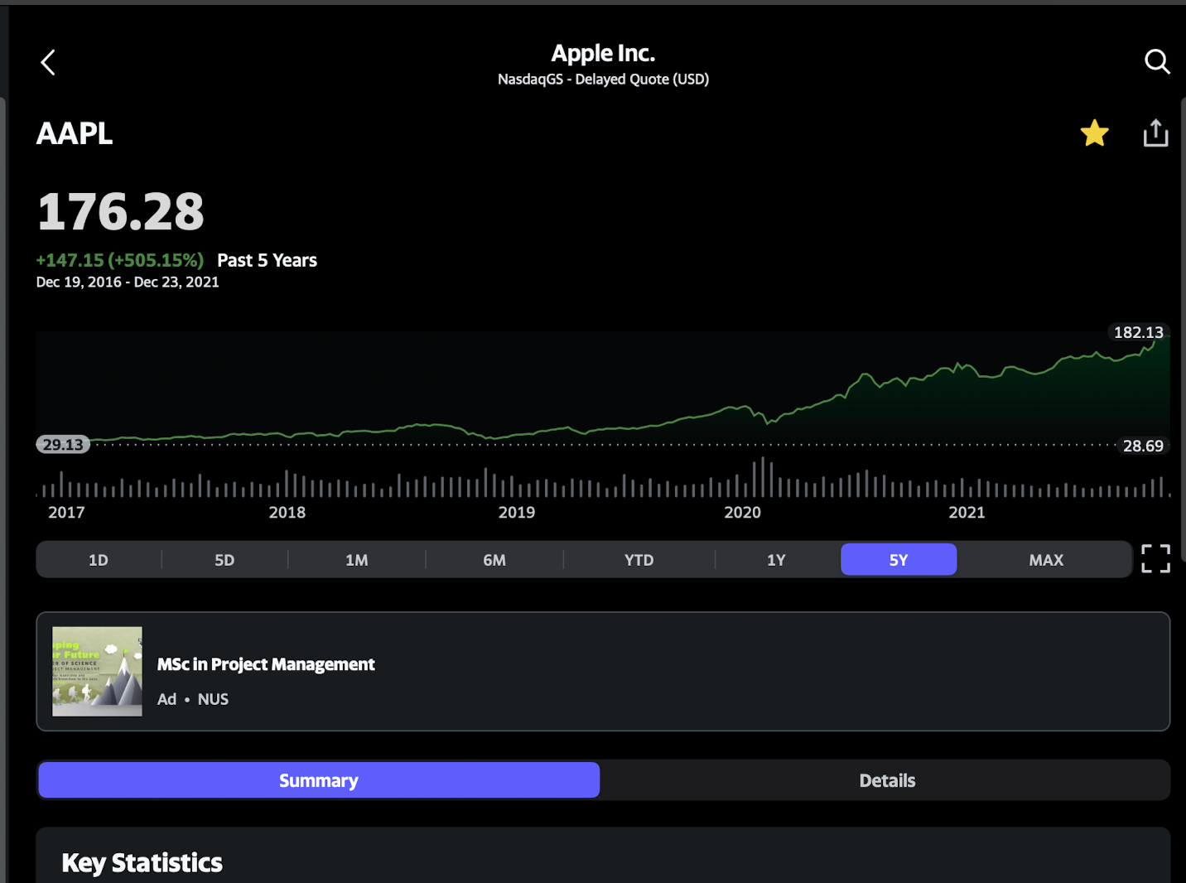Click the 2021 axis label
Viewport: 1186px width, 883px height.
pyautogui.click(x=967, y=512)
